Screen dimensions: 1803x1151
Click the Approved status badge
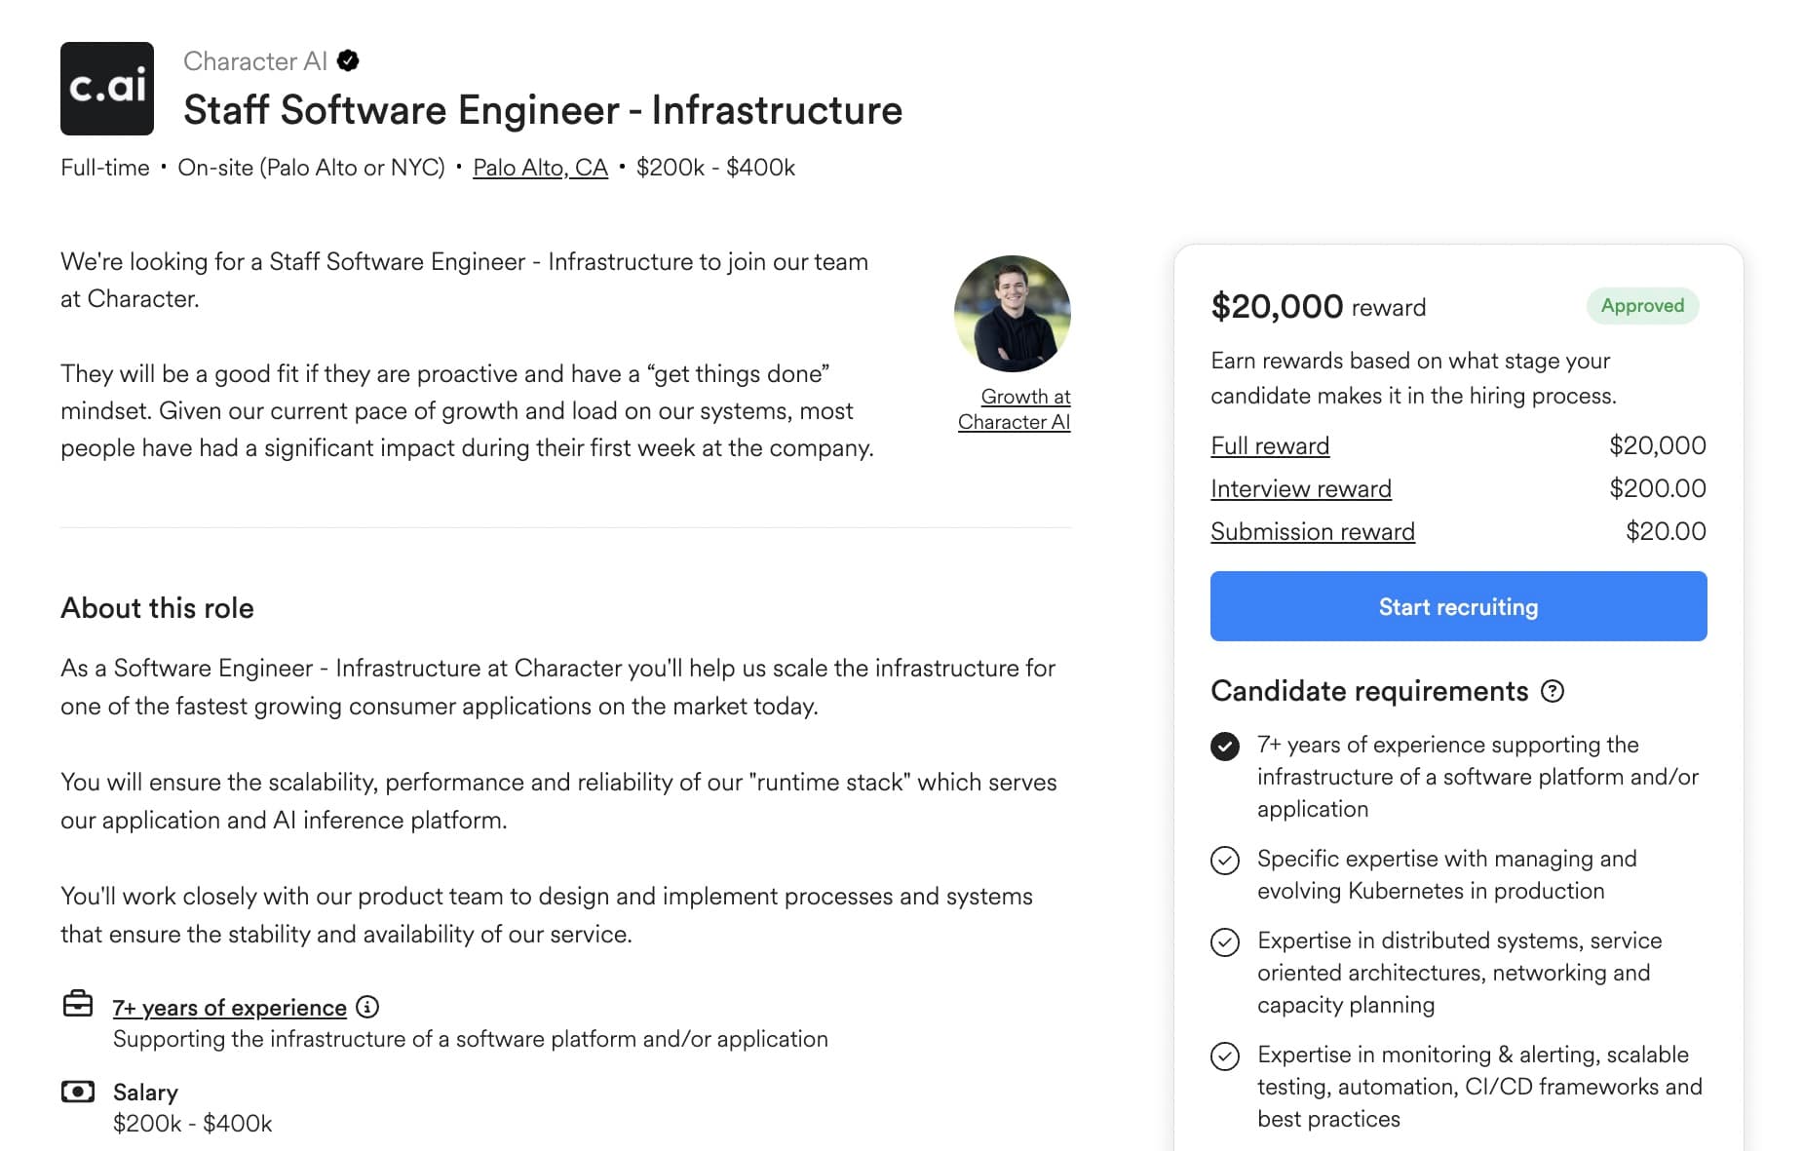pos(1642,306)
